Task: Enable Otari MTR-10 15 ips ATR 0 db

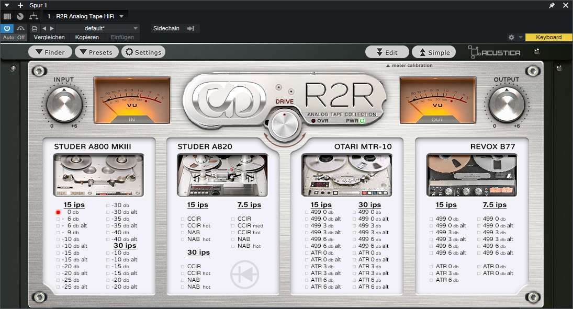Action: point(306,253)
